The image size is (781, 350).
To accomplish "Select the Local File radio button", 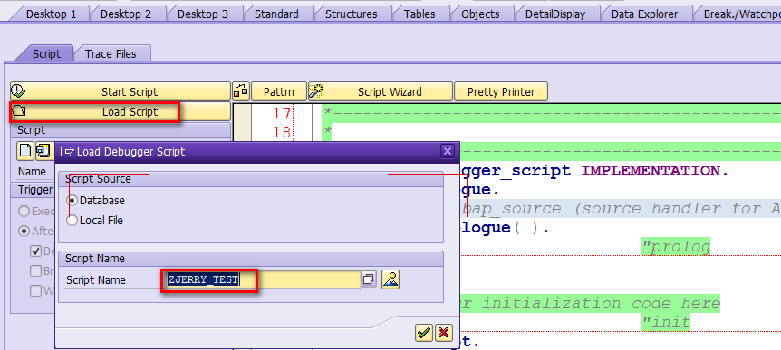I will (72, 221).
